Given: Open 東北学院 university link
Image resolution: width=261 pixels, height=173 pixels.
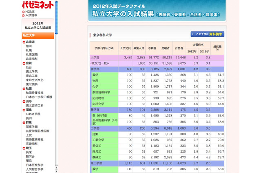Looking at the screenshot, I should (32, 71).
